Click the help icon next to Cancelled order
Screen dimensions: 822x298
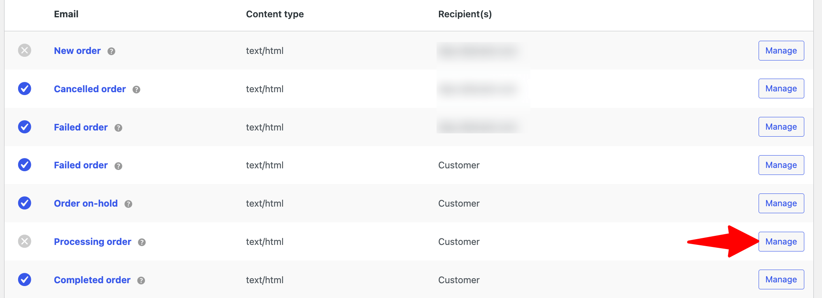[x=136, y=90]
